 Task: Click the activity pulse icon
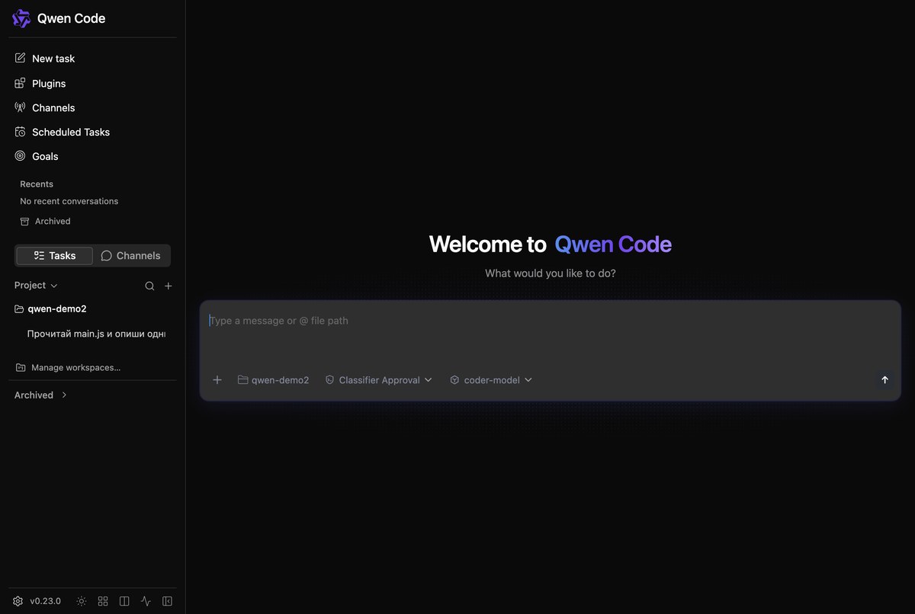pyautogui.click(x=146, y=601)
